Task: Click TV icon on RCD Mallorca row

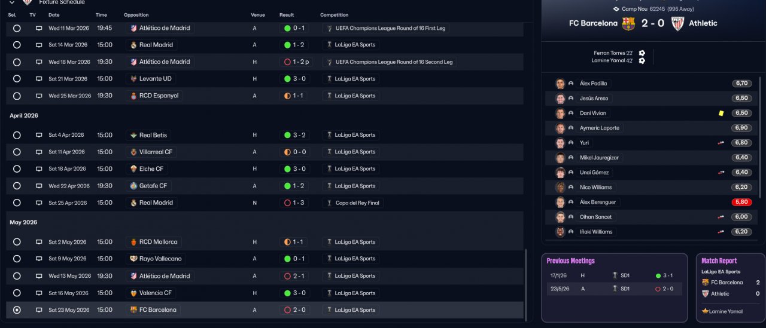Action: click(39, 242)
